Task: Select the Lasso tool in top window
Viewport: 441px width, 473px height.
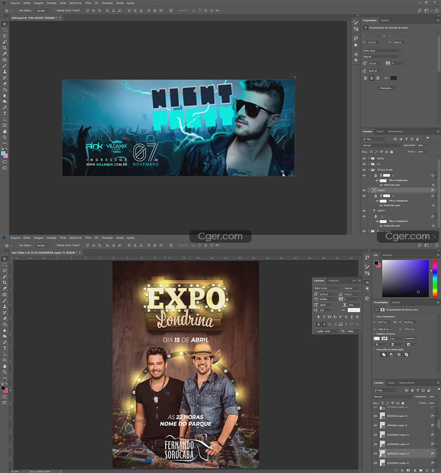Action: click(x=5, y=36)
